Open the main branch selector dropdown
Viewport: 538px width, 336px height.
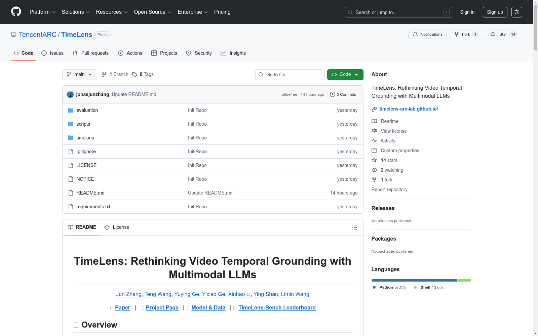pyautogui.click(x=80, y=75)
